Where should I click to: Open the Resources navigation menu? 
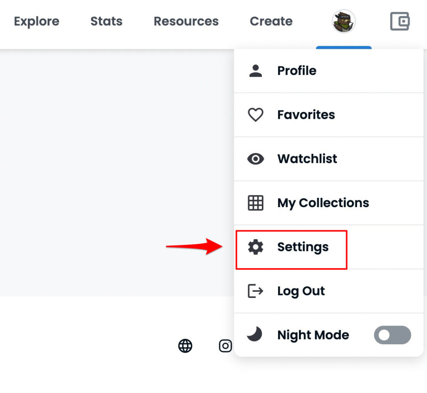186,21
